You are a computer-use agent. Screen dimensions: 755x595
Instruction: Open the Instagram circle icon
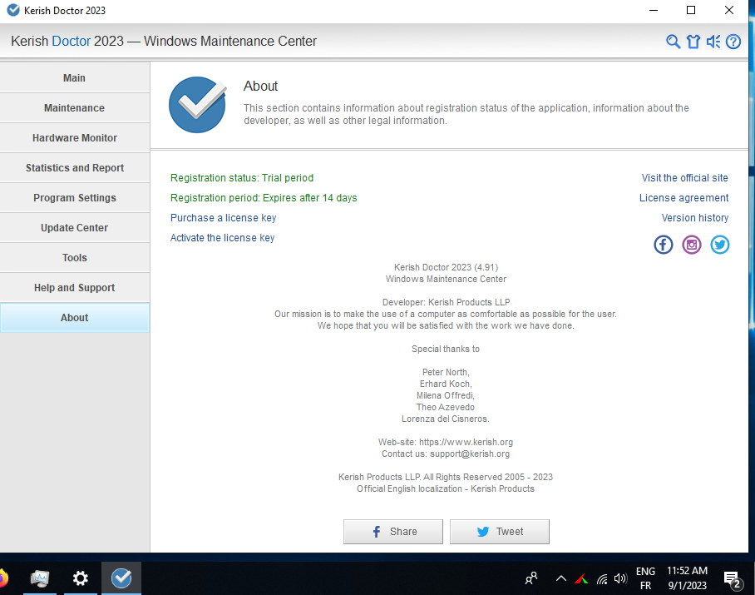692,245
